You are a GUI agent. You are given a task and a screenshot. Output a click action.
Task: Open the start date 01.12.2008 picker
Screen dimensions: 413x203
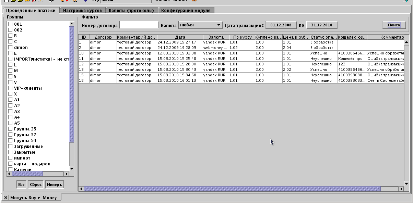point(281,25)
